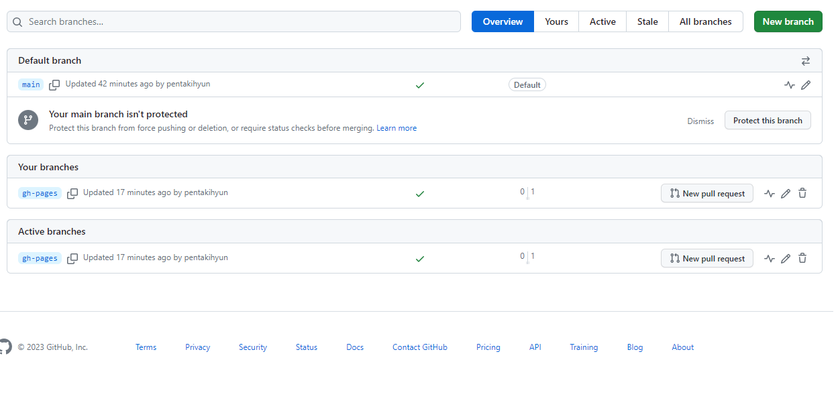840x419 pixels.
Task: Open pentakihyun profile in Active branches row
Action: 206,257
